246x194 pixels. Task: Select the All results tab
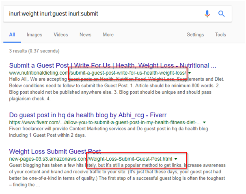12,34
